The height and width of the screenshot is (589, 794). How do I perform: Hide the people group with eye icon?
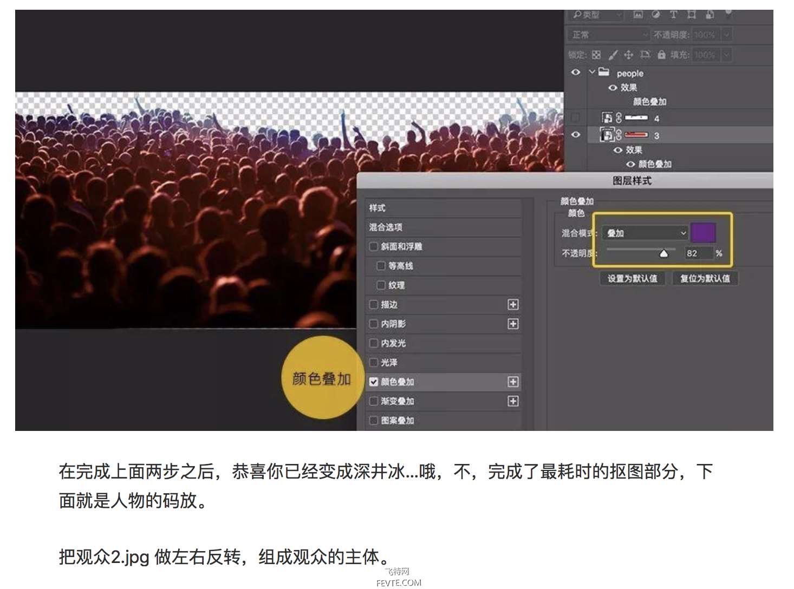[x=576, y=72]
